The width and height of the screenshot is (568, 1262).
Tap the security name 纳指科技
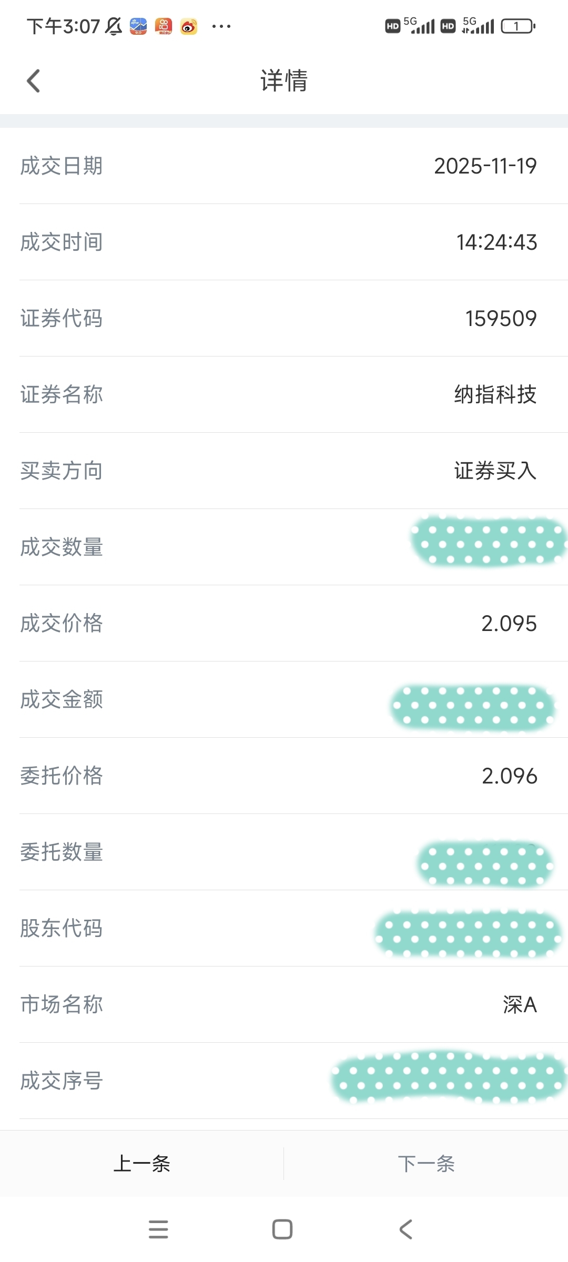pos(495,395)
